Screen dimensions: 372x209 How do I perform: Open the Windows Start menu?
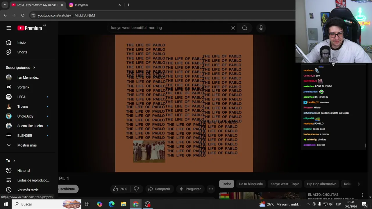tap(6, 204)
